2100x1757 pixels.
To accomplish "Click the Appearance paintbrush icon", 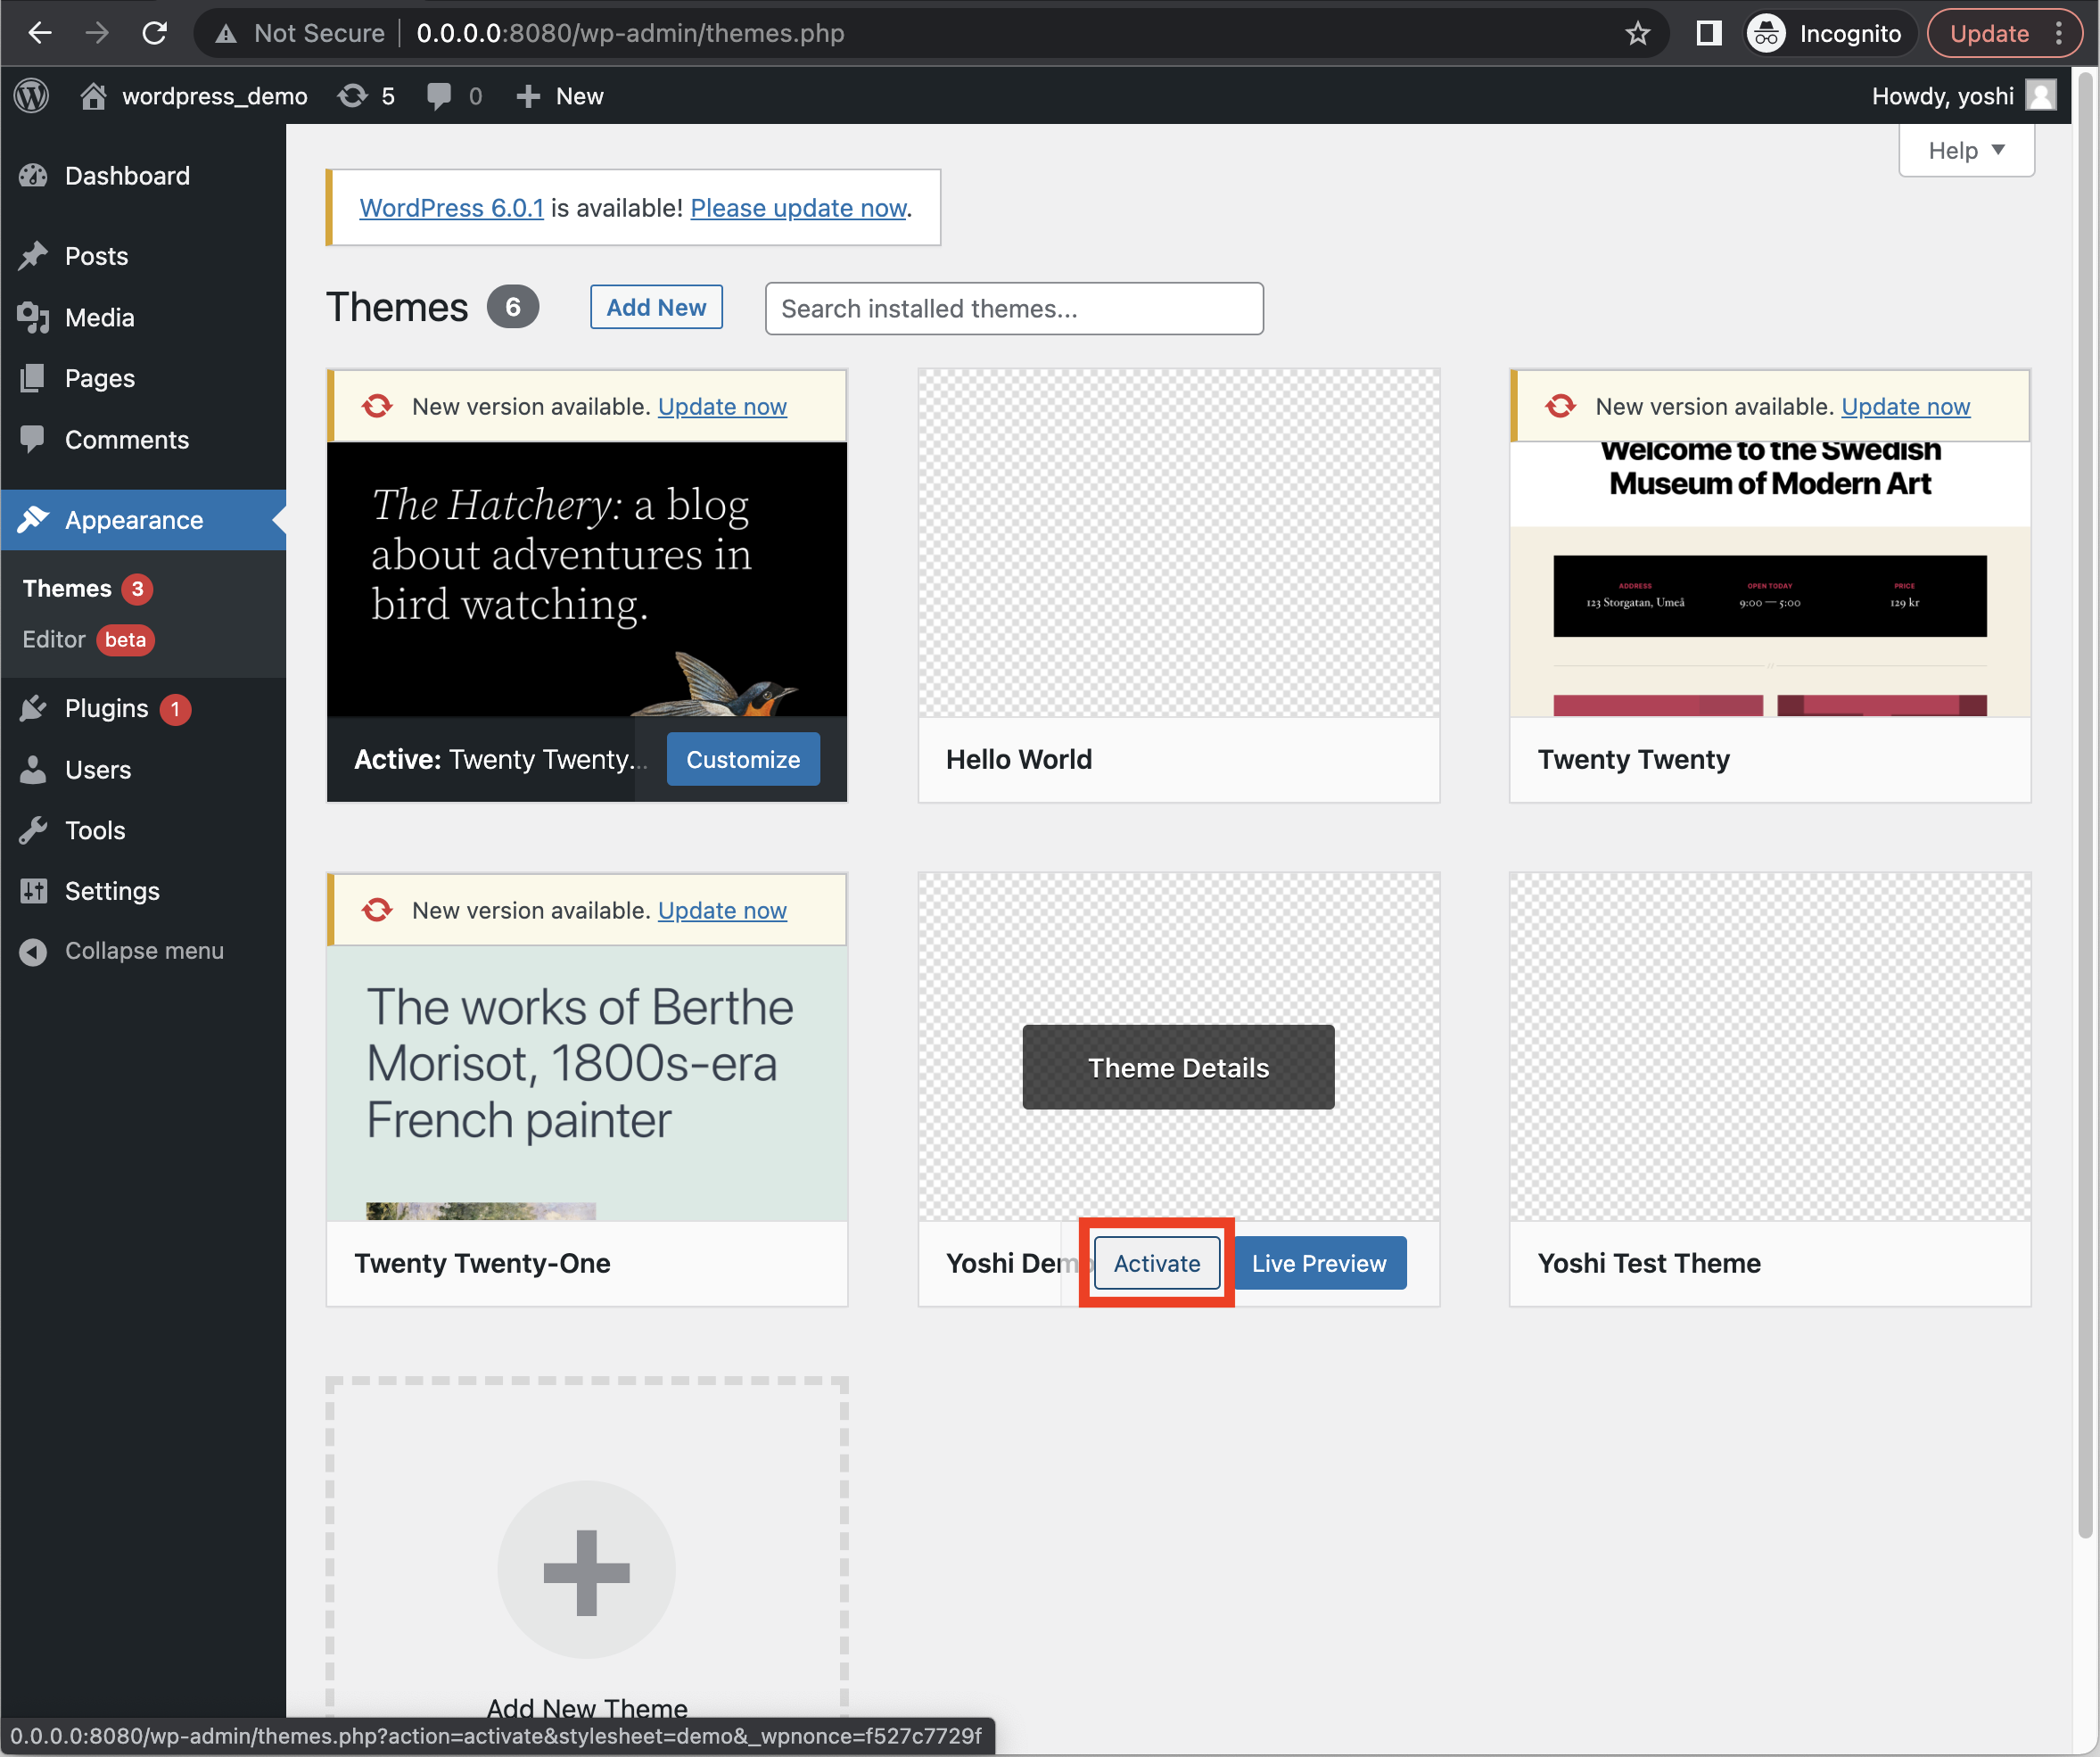I will [33, 520].
